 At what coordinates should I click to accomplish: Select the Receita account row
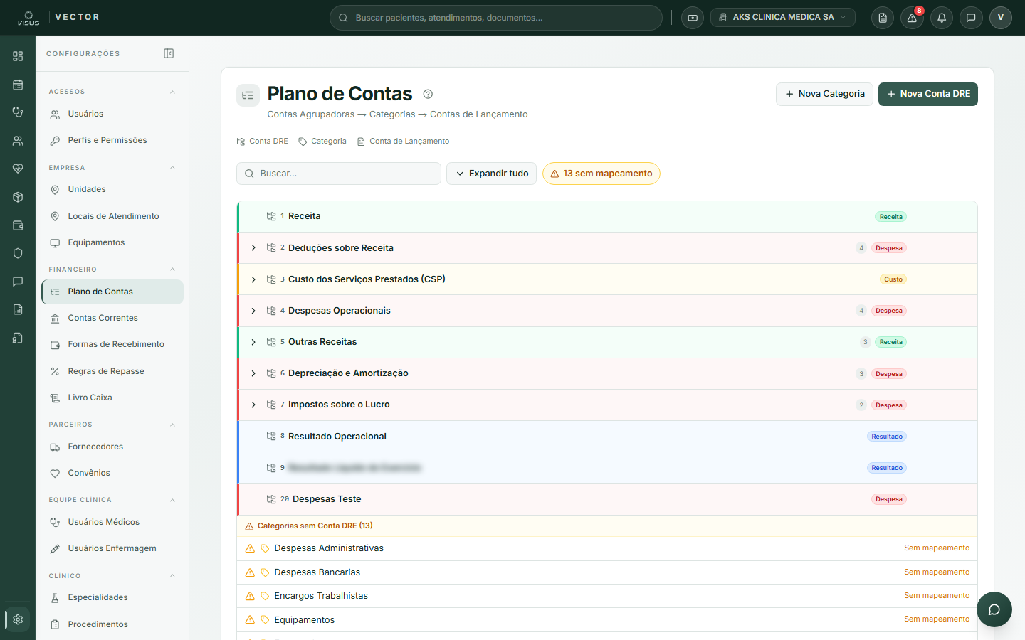coord(607,216)
